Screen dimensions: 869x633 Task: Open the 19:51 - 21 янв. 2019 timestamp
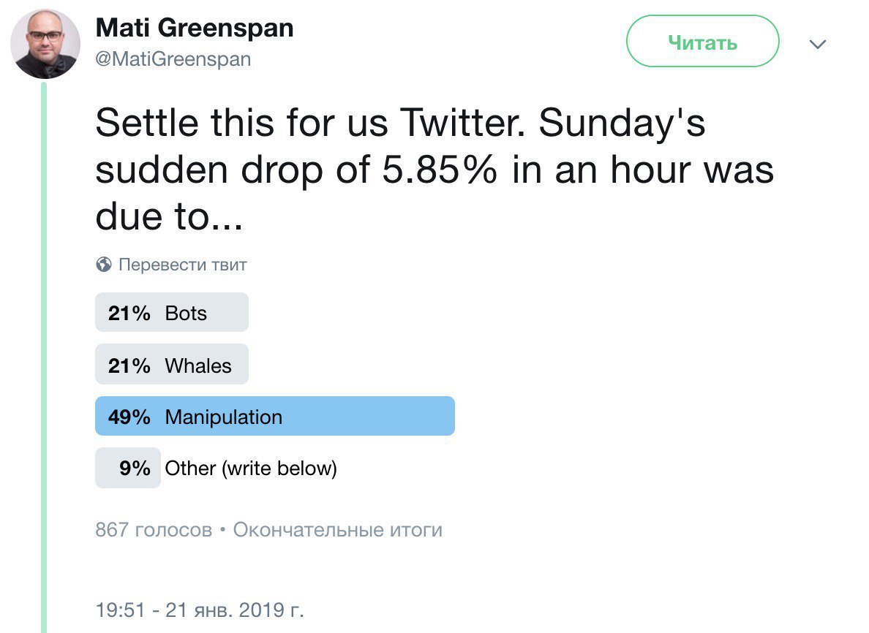click(199, 610)
